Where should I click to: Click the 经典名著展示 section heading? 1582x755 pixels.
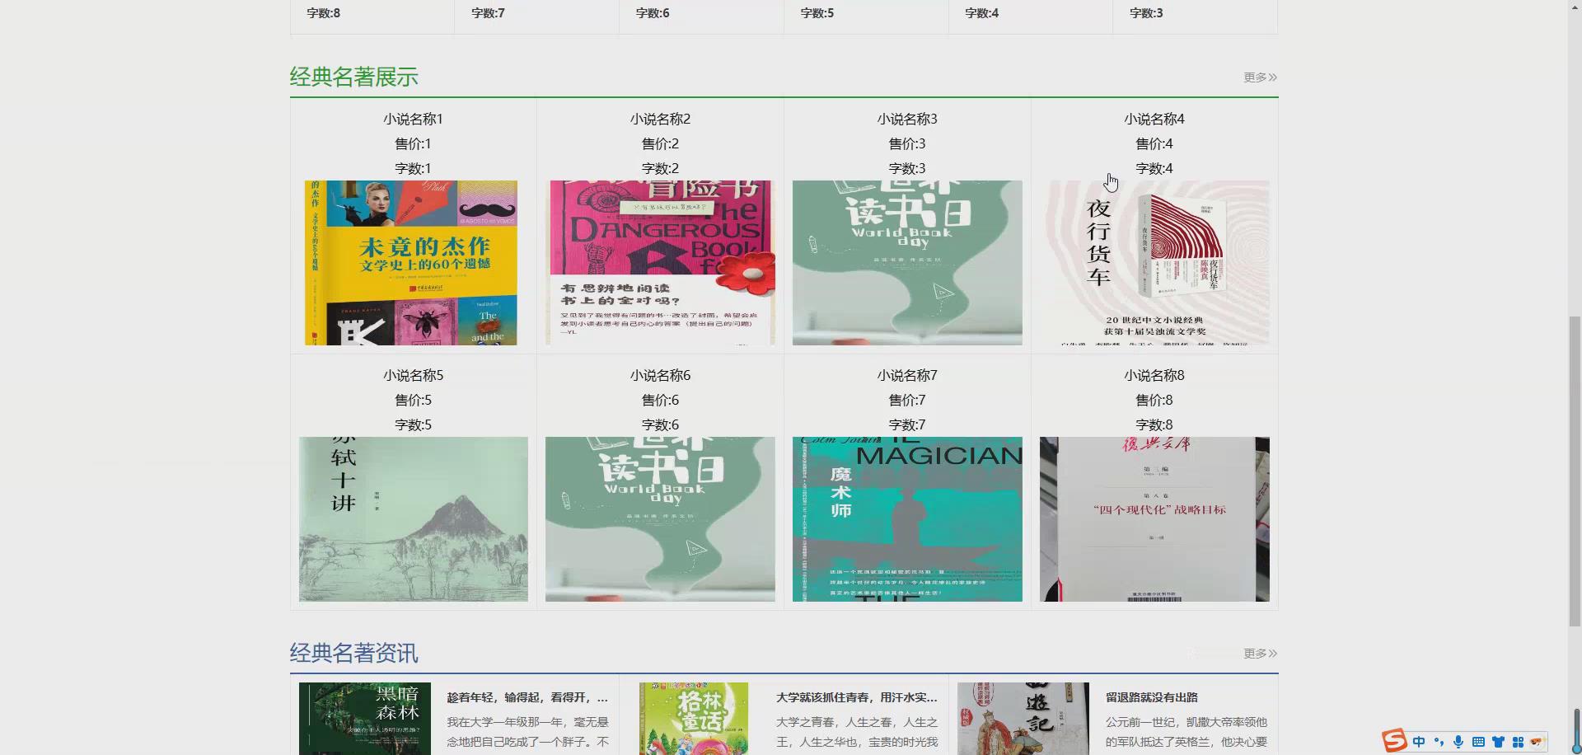(x=354, y=77)
